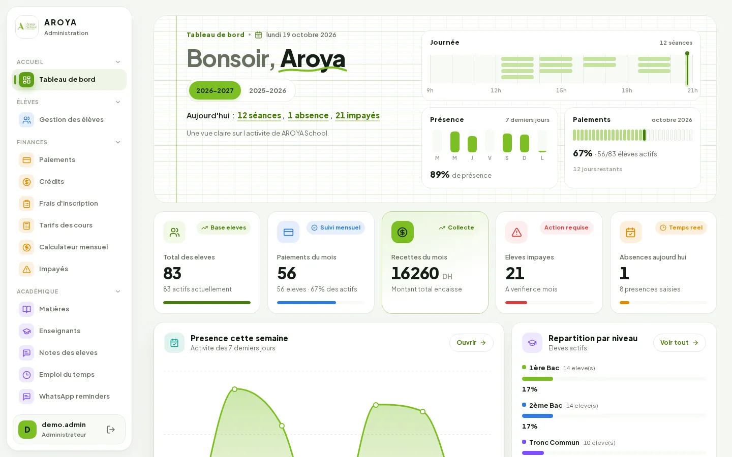Image resolution: width=732 pixels, height=457 pixels.
Task: Open the Enseignants page
Action: click(69, 331)
